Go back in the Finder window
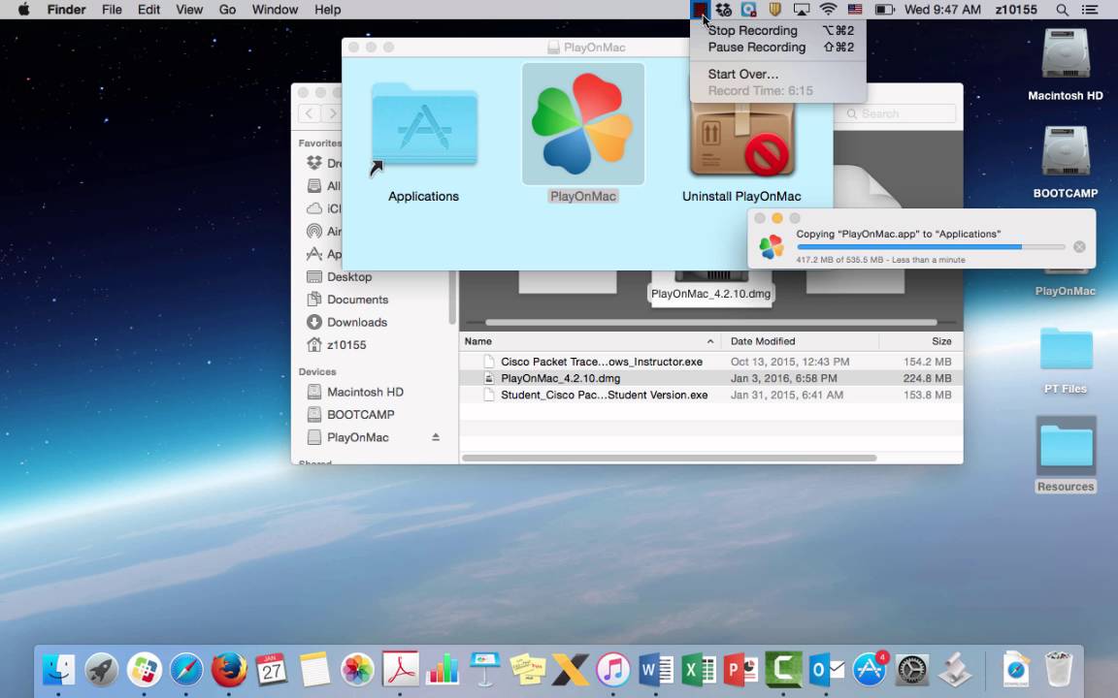1118x698 pixels. click(x=309, y=113)
